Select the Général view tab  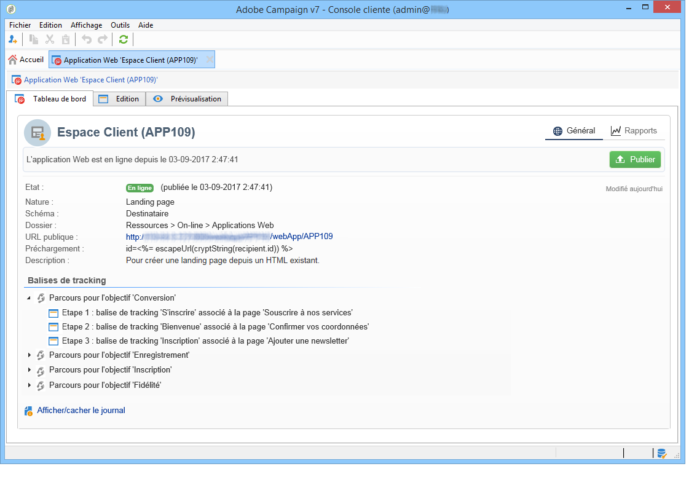pyautogui.click(x=574, y=131)
